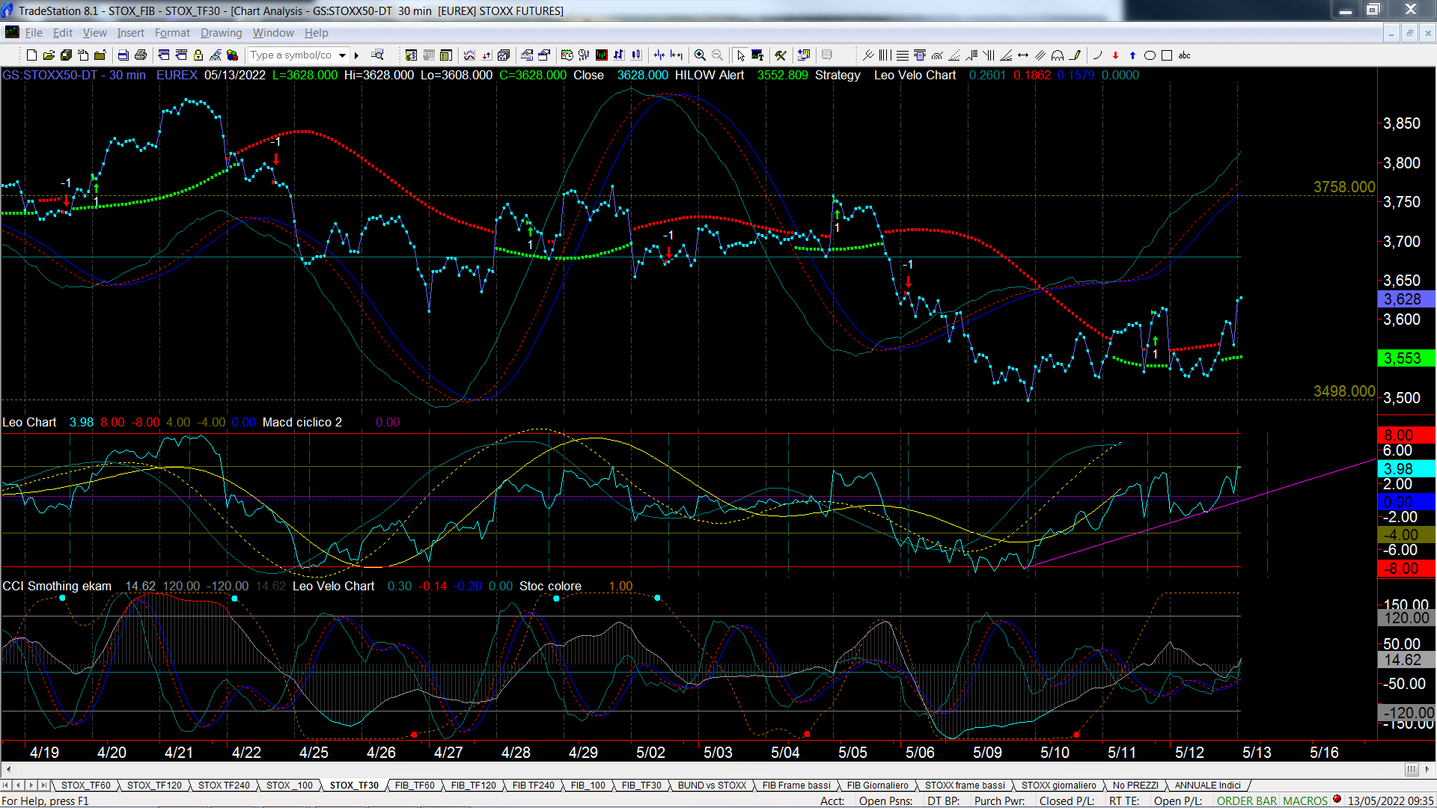Click the Print icon
Viewport: 1437px width, 808px height.
[140, 55]
